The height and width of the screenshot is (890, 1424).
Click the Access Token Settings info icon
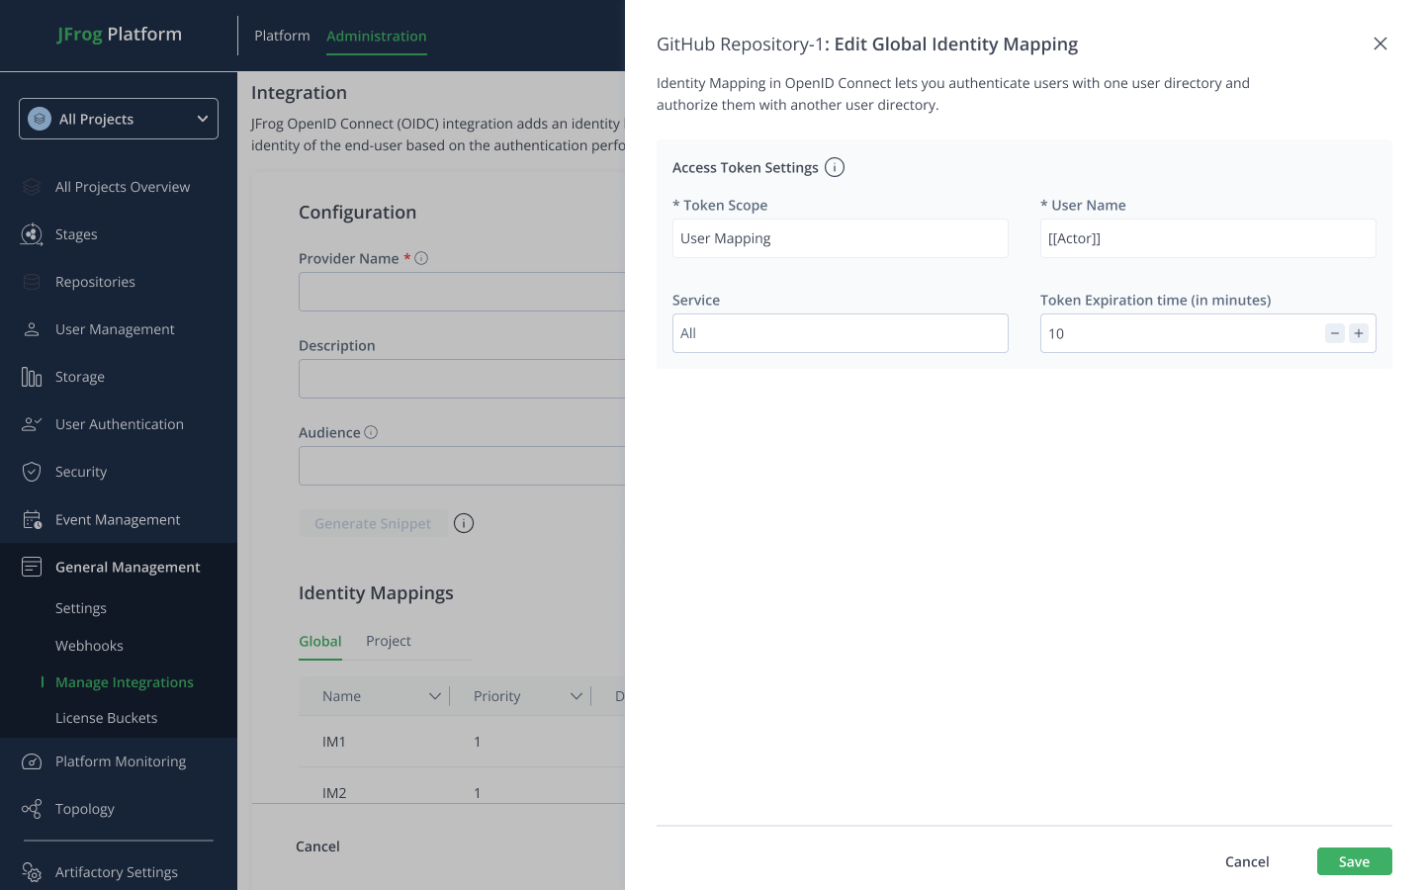(x=835, y=167)
